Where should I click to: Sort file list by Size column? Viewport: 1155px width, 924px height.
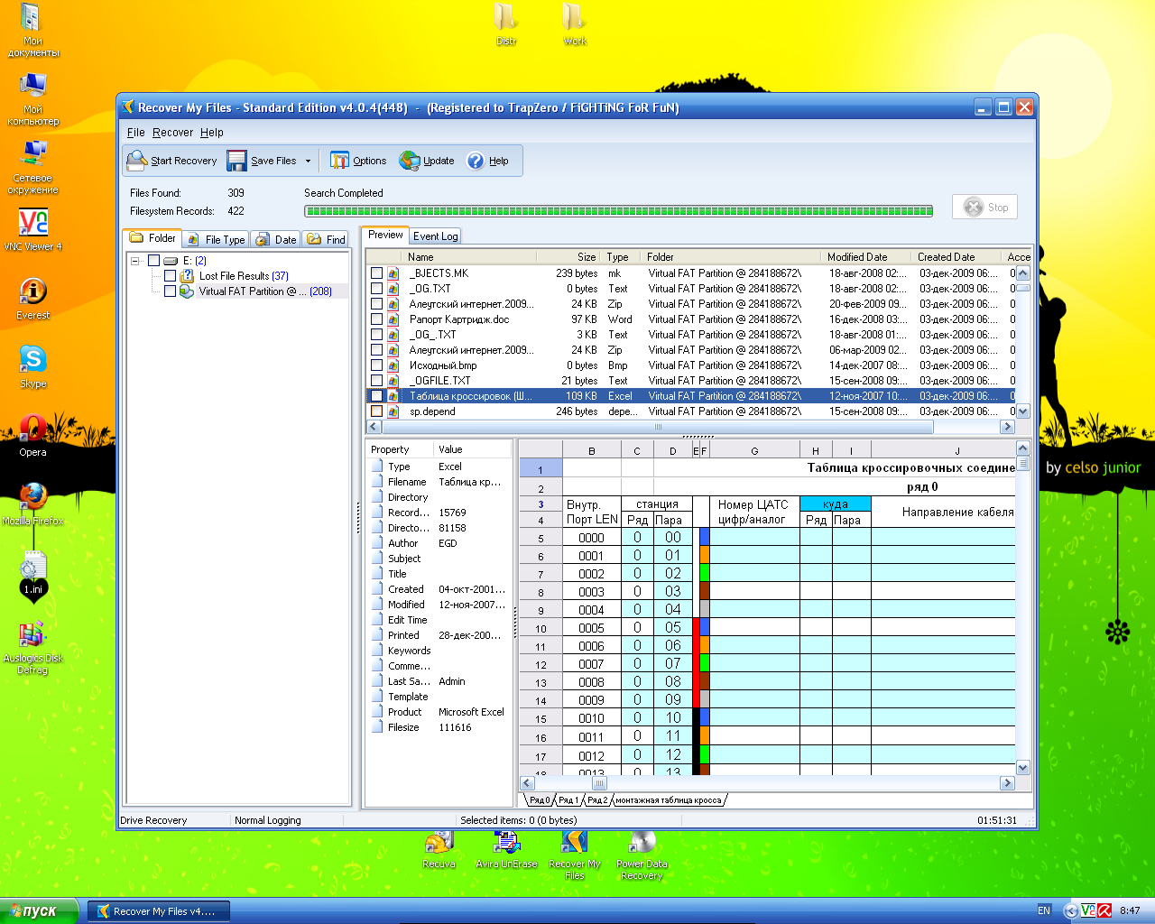tap(568, 257)
